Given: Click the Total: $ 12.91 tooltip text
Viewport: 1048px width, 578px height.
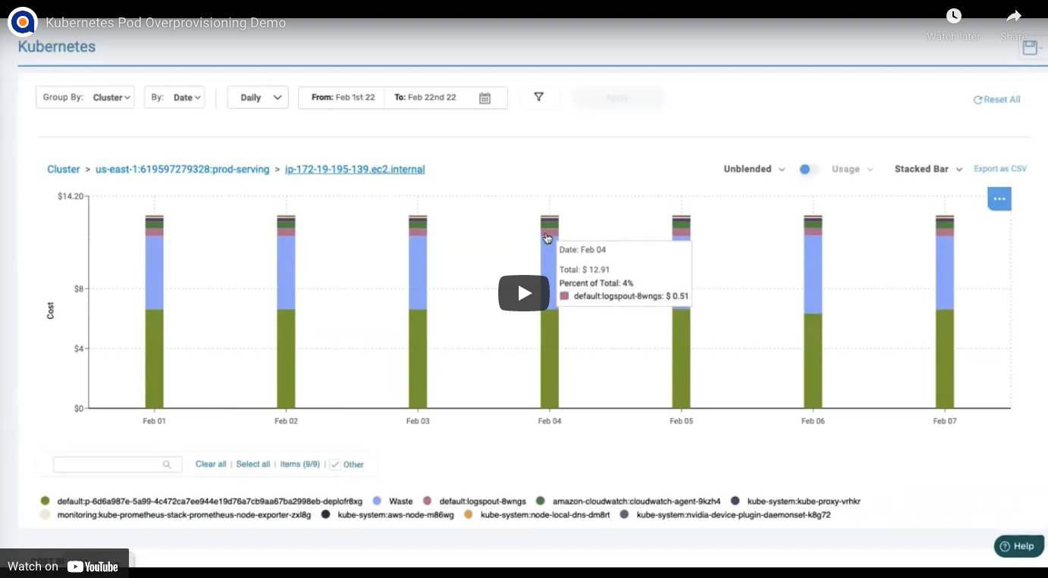Looking at the screenshot, I should [585, 269].
